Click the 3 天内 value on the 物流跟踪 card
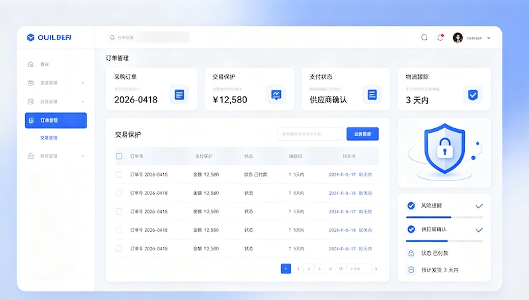 pos(417,100)
